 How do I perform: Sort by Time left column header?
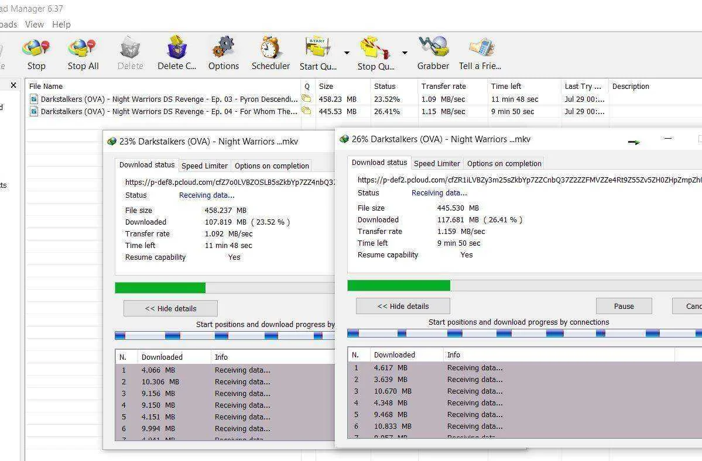pyautogui.click(x=524, y=86)
